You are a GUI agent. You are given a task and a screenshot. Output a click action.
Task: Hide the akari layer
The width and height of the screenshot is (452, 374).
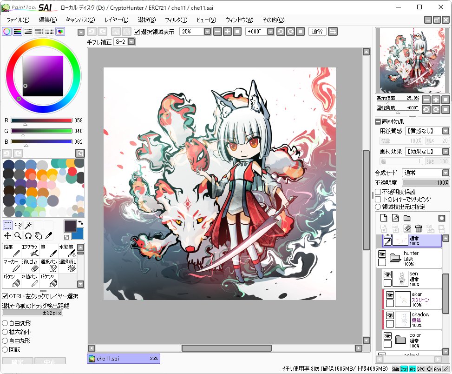(390, 295)
